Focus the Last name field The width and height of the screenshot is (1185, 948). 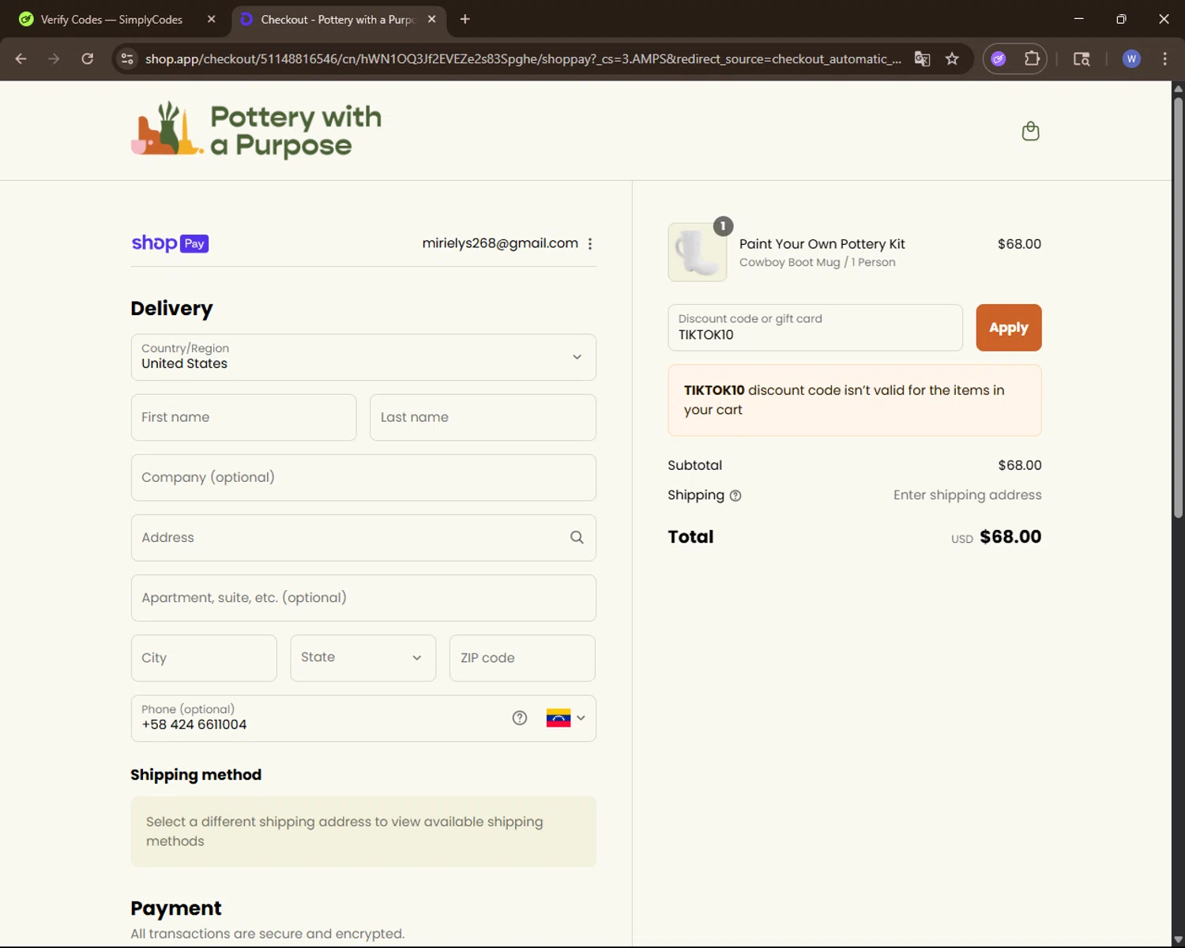click(x=483, y=417)
